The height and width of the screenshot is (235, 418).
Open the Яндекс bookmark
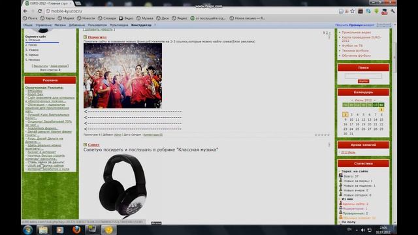coord(180,18)
